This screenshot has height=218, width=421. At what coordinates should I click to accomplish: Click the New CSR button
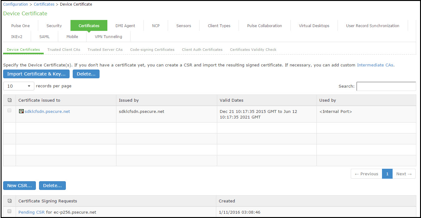tap(19, 186)
